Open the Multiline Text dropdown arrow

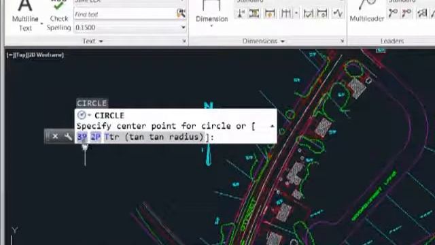tap(41, 23)
